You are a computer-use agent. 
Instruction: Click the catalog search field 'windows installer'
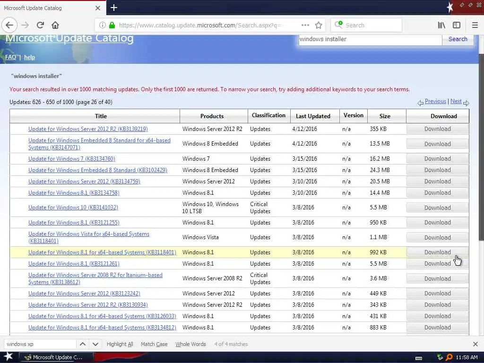pyautogui.click(x=370, y=39)
